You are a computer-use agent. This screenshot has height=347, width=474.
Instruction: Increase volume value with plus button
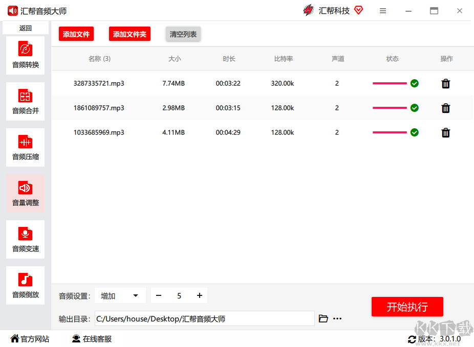199,295
